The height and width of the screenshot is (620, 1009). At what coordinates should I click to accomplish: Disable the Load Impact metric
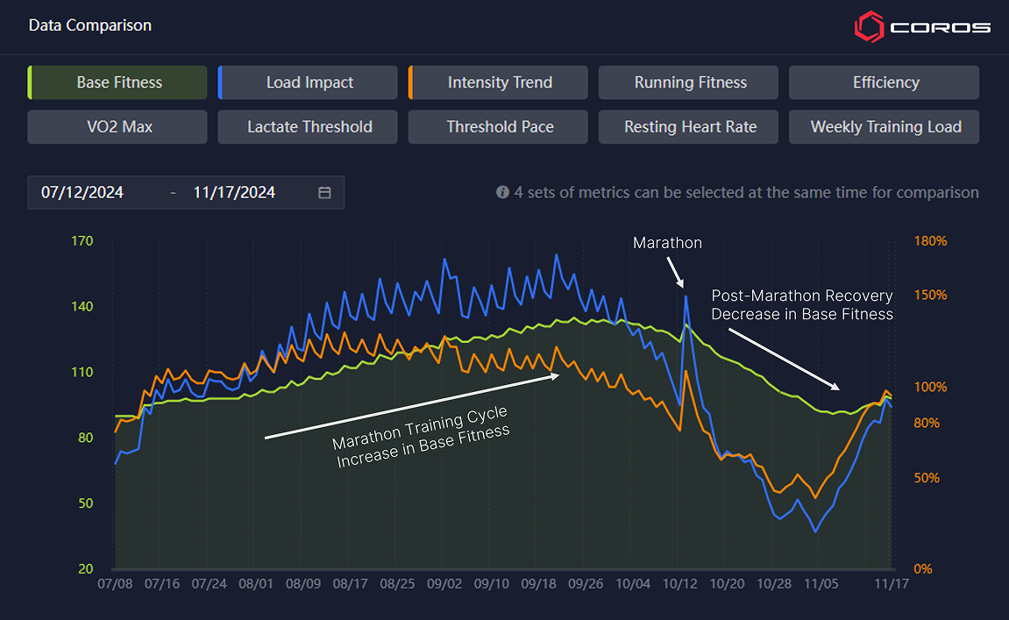coord(309,82)
